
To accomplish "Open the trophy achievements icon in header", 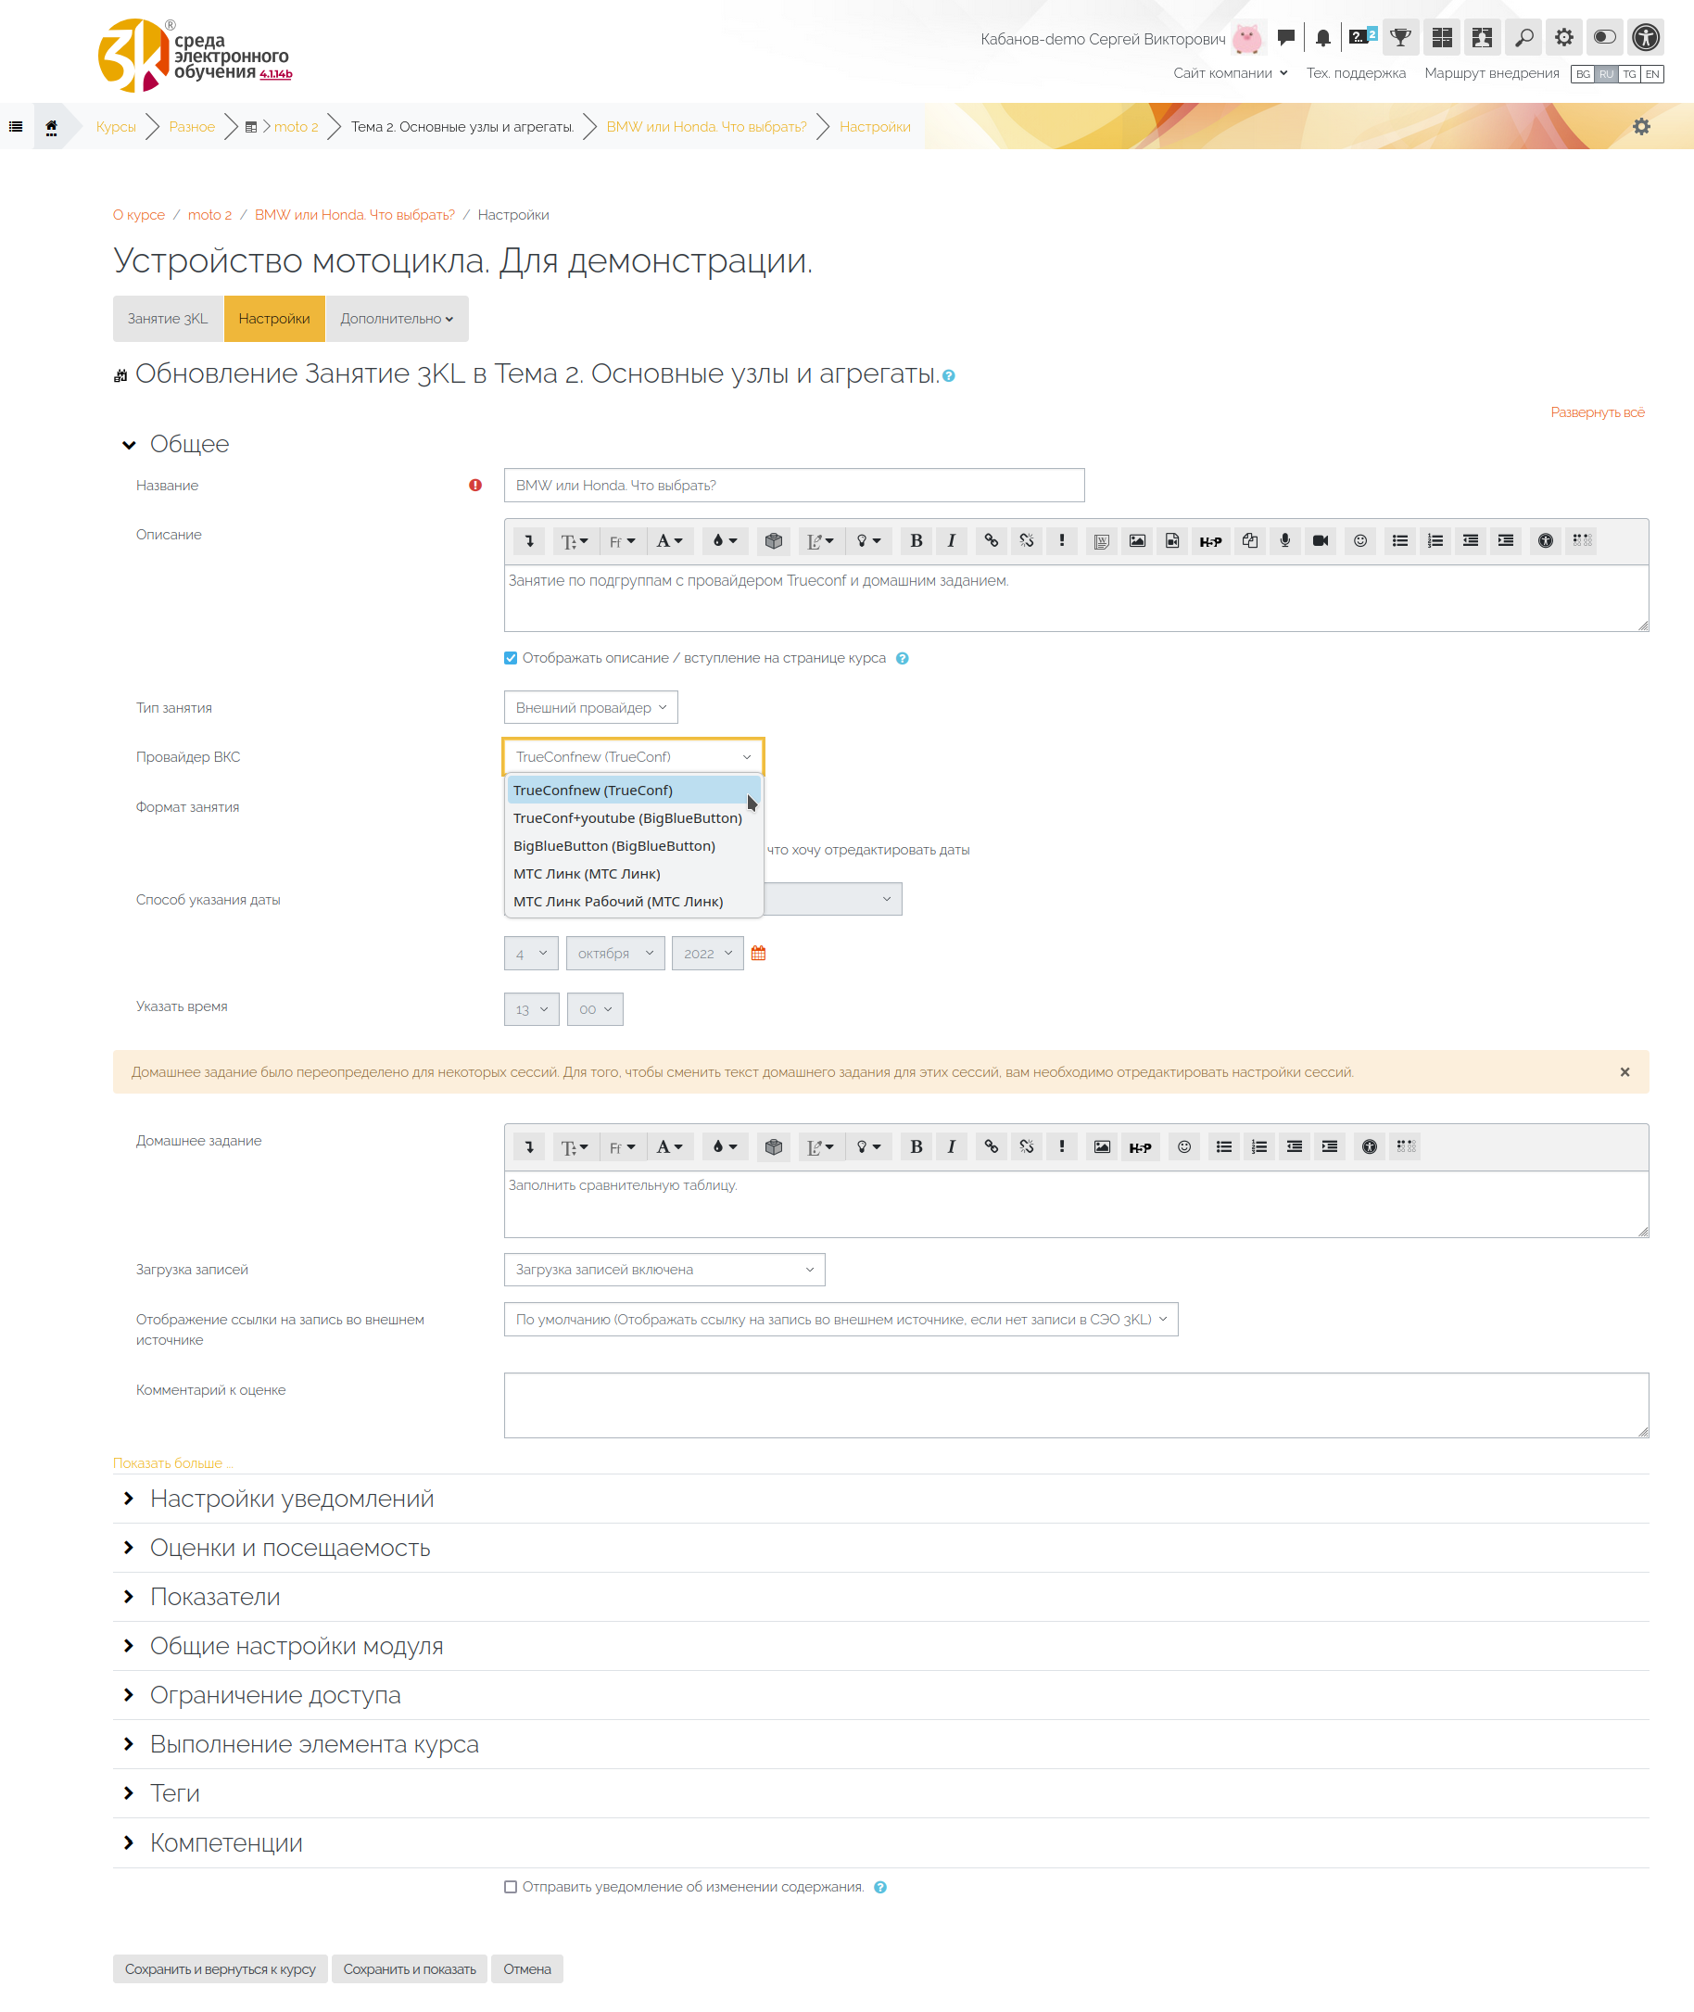I will coord(1401,37).
